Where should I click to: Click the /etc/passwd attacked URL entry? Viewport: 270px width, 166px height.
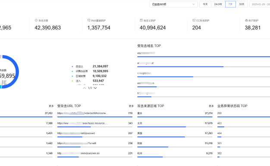click(x=76, y=133)
